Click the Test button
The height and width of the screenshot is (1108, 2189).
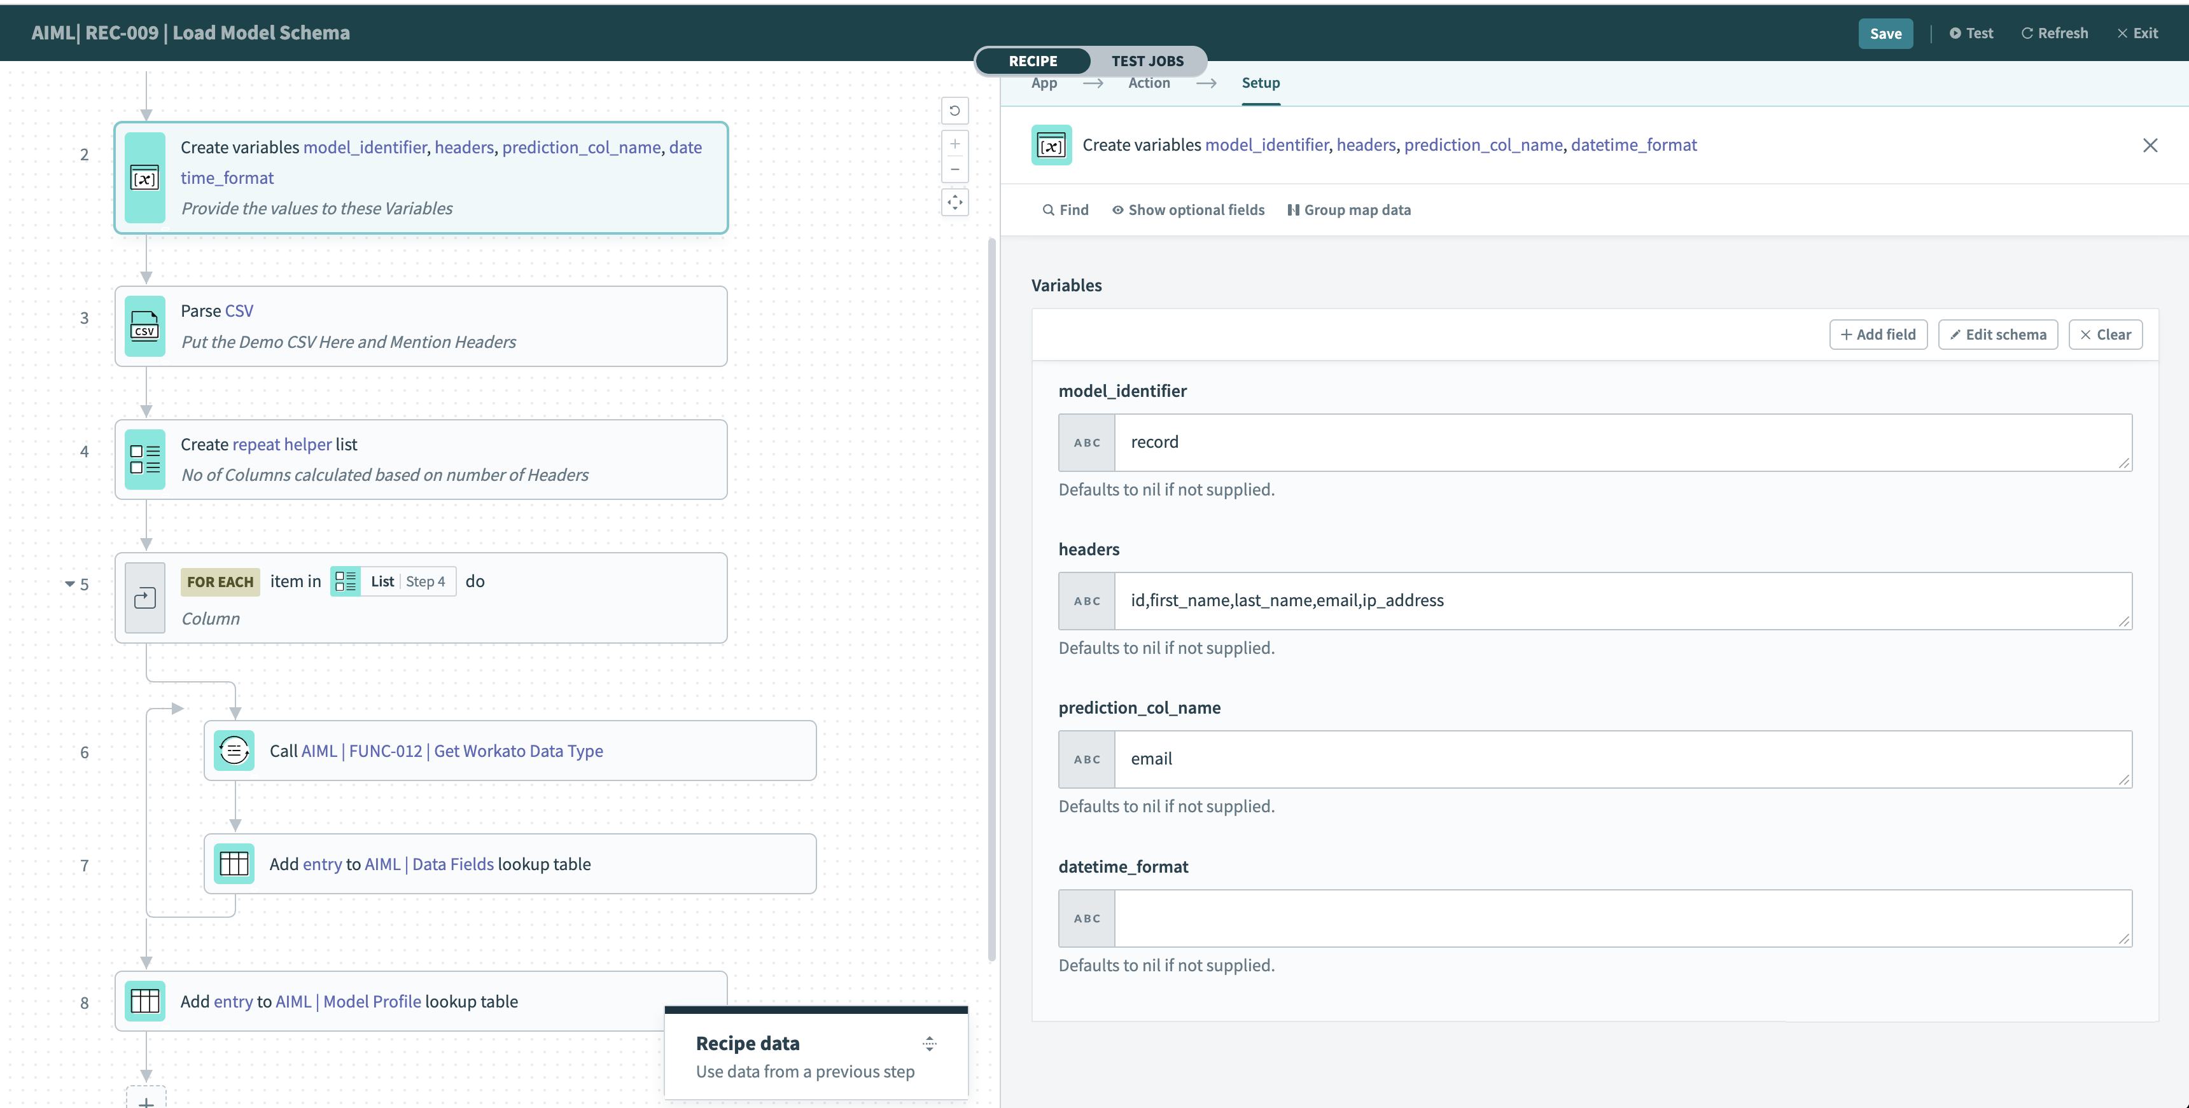tap(1971, 33)
